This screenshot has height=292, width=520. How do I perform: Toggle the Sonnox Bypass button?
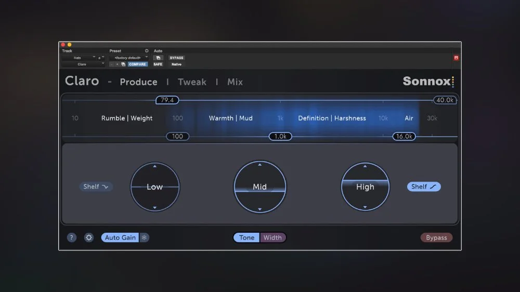(x=436, y=237)
